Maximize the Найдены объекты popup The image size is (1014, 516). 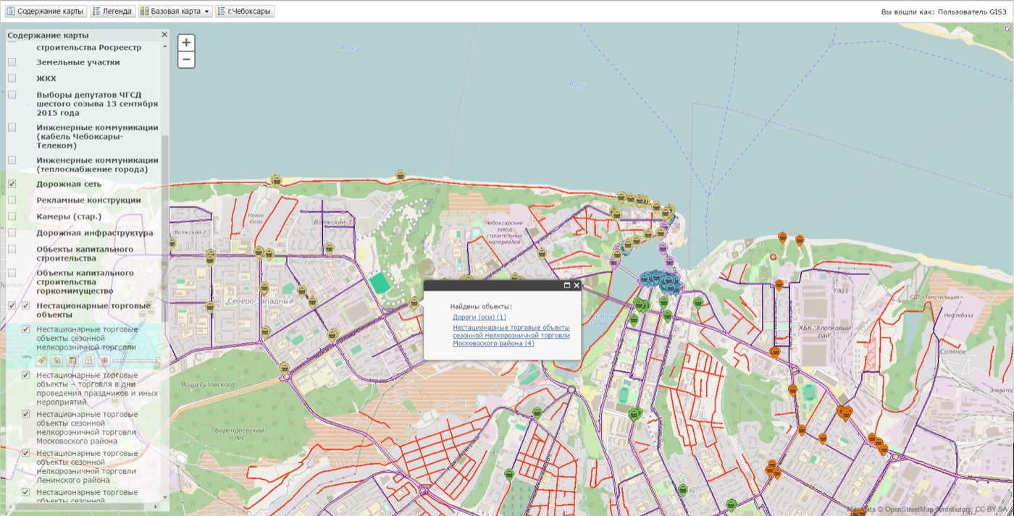567,285
